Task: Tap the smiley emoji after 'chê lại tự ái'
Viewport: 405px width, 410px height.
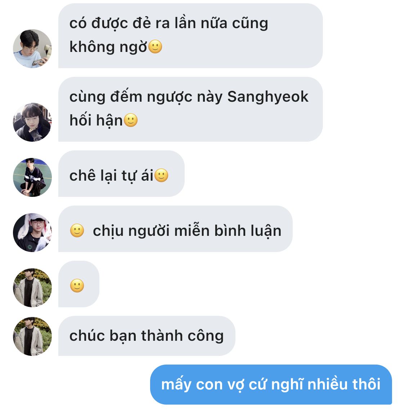Action: [x=161, y=175]
